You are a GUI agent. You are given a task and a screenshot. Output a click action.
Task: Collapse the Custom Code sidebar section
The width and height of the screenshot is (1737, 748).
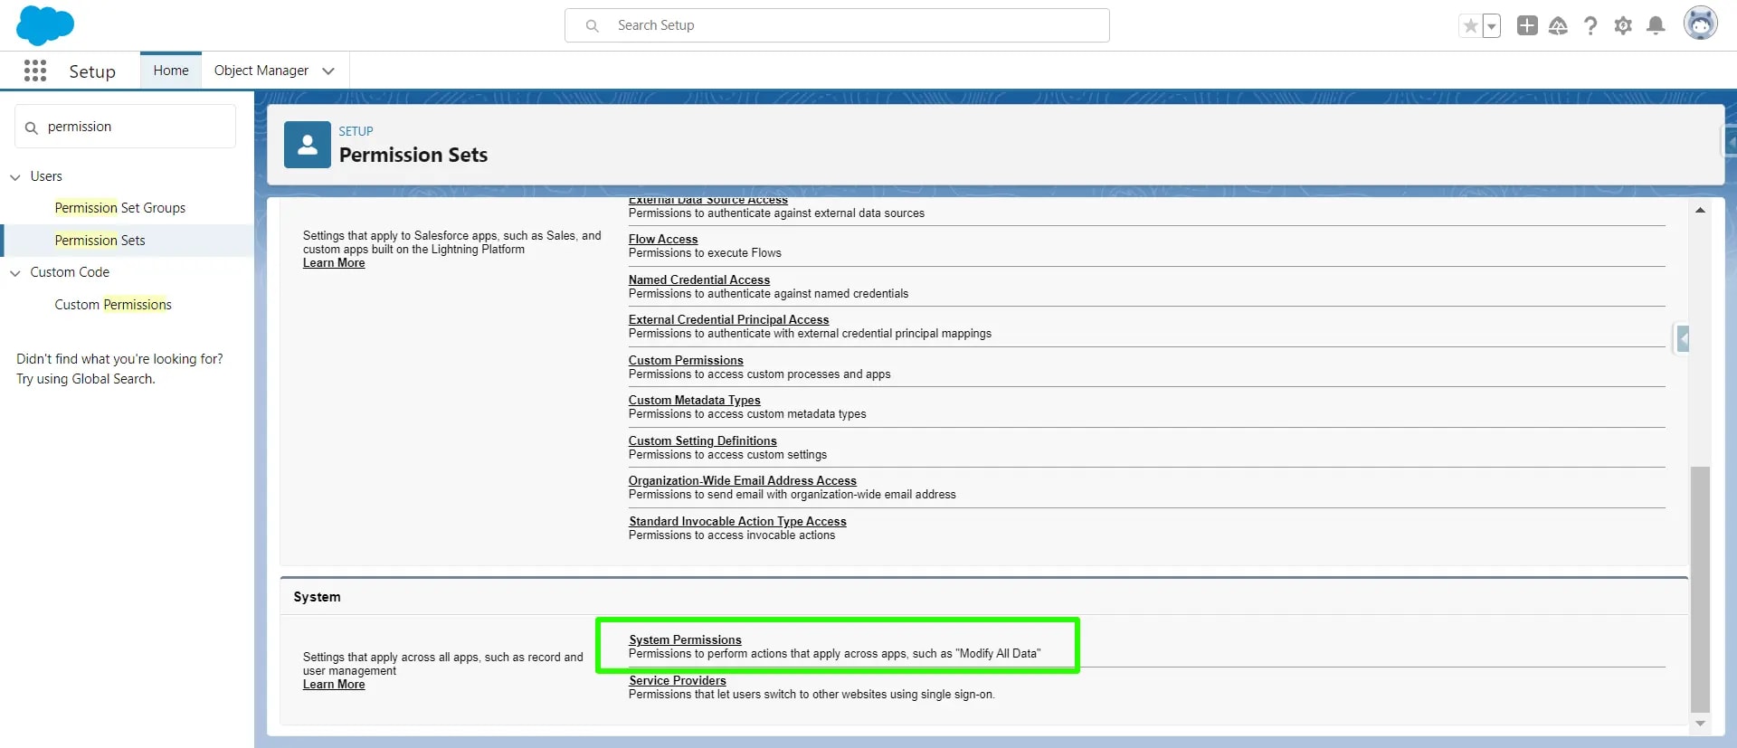point(15,273)
